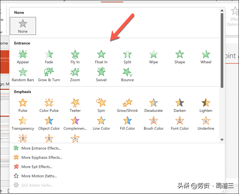Screen dimensions: 239x194
Task: Open More Emphasis Effects dialog
Action: (38, 157)
